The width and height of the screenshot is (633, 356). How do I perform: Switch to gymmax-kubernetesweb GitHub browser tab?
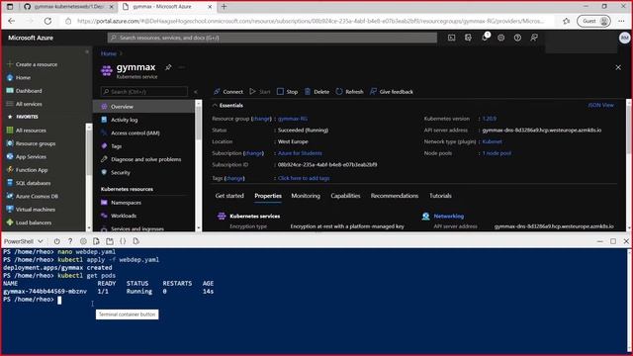point(68,7)
